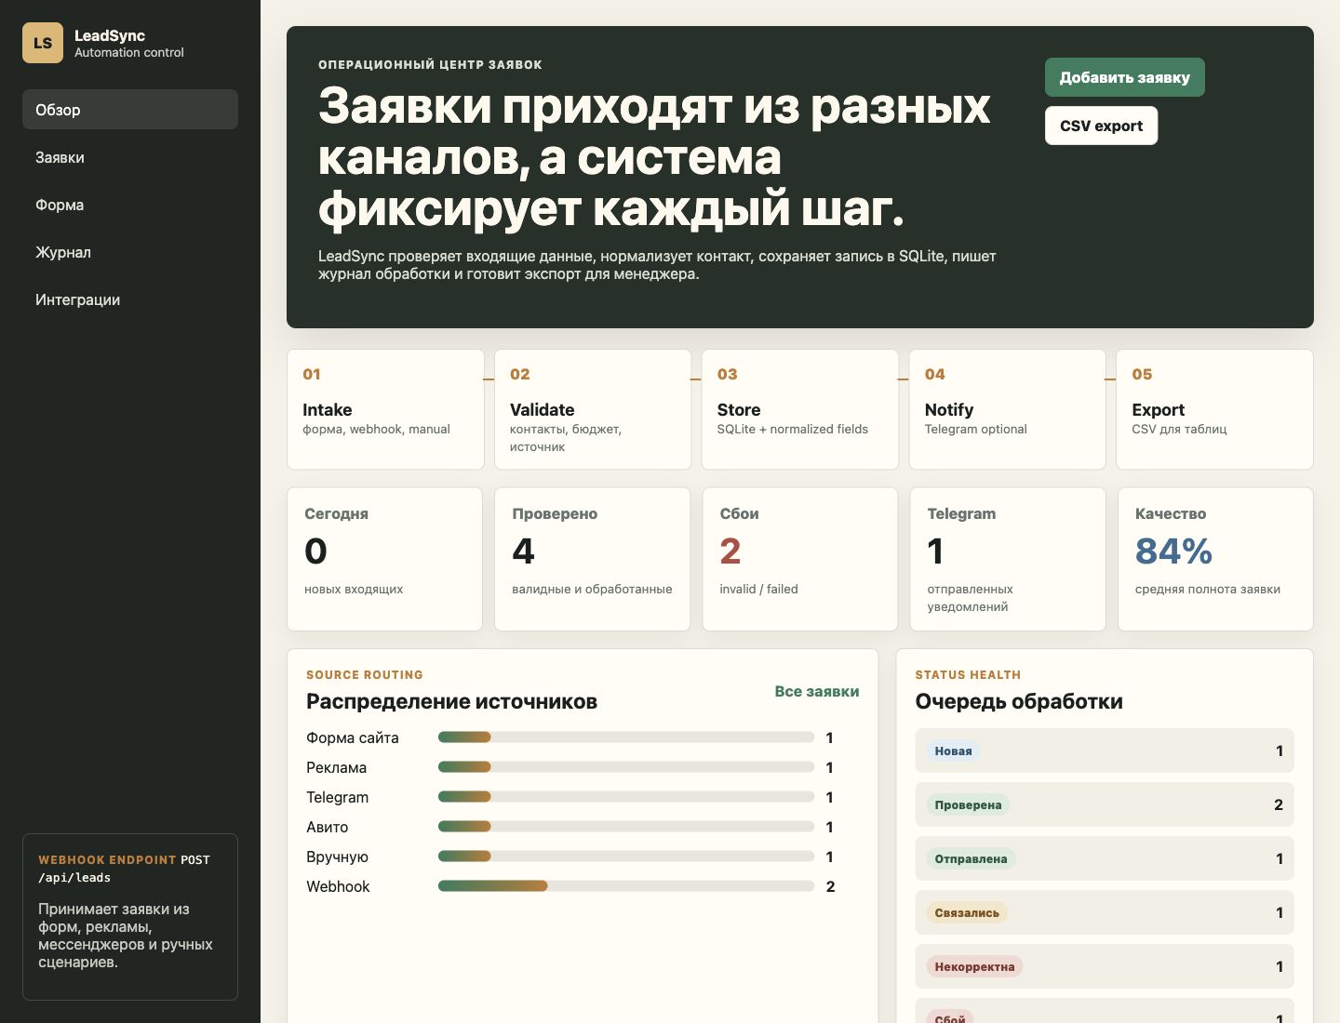Select the 01 Intake step card

(385, 409)
